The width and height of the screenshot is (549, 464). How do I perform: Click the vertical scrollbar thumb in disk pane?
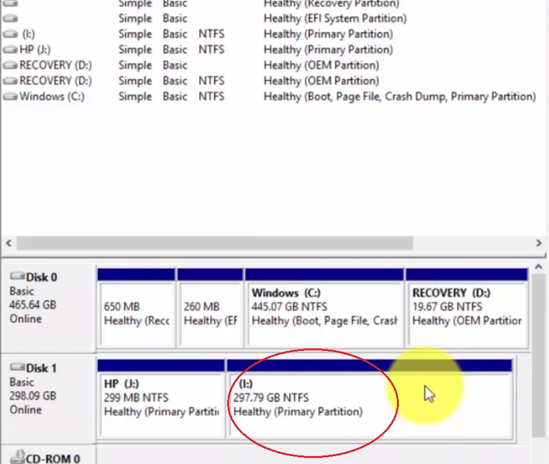tap(539, 355)
